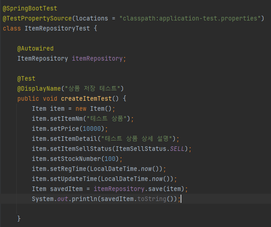Select the "테스트 상품 상세 설명" string

click(136, 139)
